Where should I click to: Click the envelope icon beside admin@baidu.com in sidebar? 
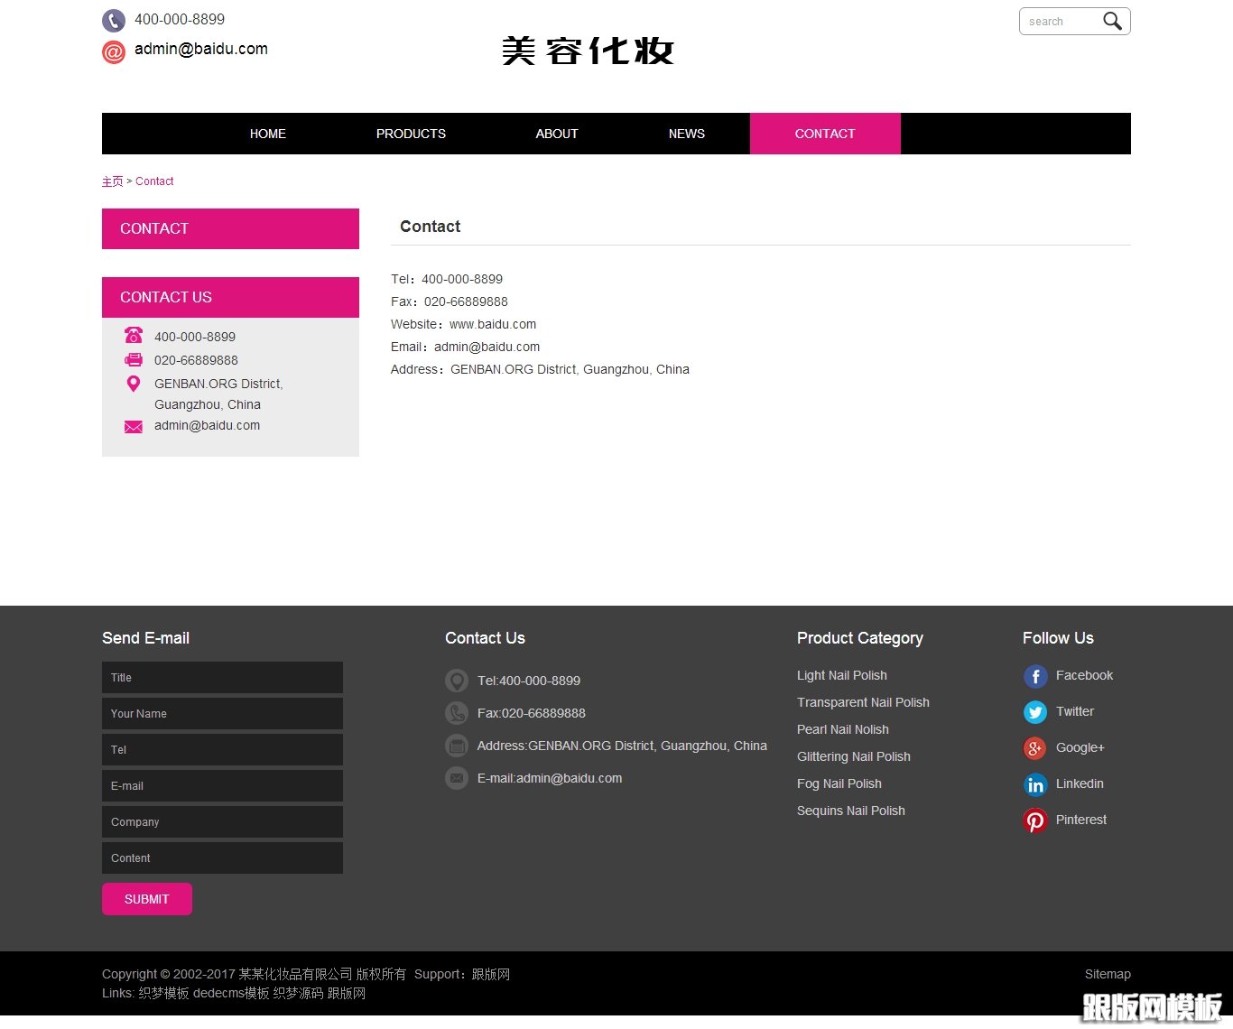tap(133, 425)
